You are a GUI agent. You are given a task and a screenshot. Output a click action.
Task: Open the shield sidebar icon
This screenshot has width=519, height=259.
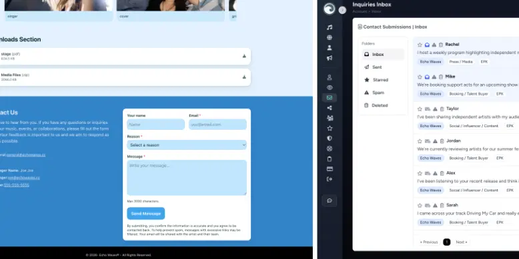[x=330, y=138]
